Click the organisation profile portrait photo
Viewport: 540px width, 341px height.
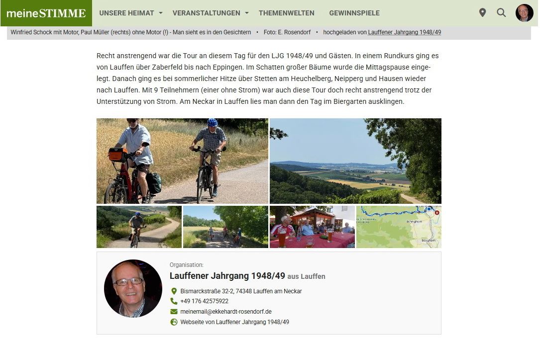(133, 288)
